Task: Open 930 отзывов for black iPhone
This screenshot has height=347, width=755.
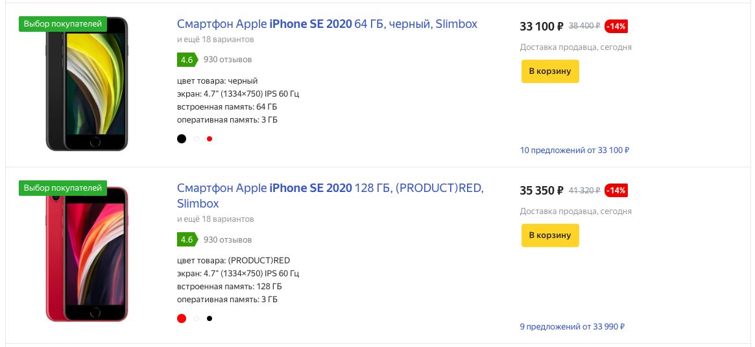Action: click(227, 60)
